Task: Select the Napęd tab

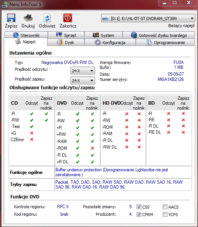Action: pos(26,42)
